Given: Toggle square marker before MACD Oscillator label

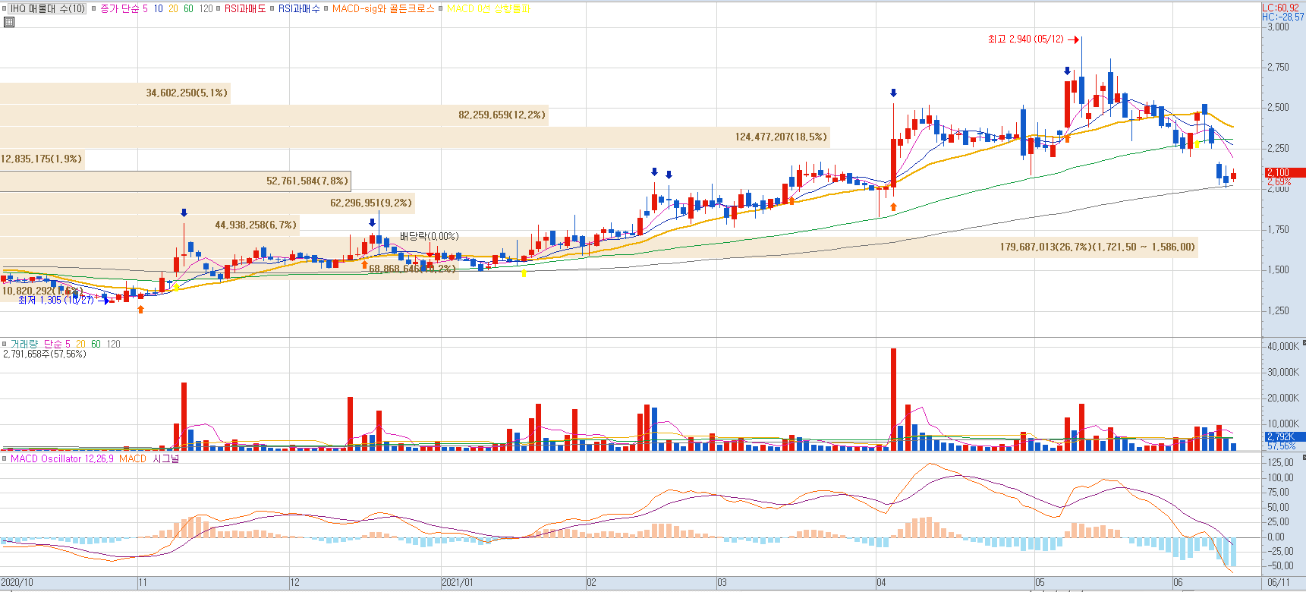Looking at the screenshot, I should [x=4, y=459].
